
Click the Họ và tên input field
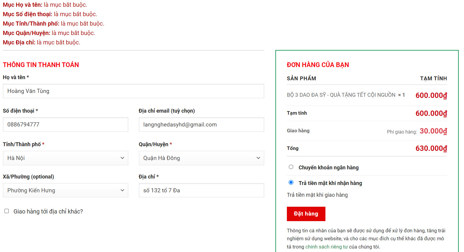point(133,91)
